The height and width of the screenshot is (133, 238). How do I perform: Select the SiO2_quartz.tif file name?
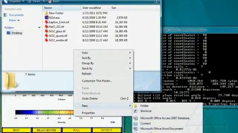[x=58, y=36]
